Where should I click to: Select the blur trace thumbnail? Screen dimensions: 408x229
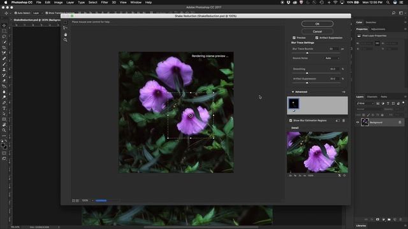[294, 103]
